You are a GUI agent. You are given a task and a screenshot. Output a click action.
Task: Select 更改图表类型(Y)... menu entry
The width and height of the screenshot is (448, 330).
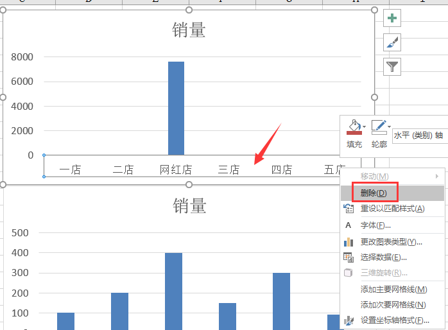(392, 242)
